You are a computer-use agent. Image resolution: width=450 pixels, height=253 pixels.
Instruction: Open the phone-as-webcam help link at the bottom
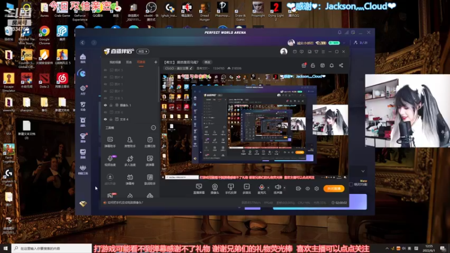click(x=125, y=202)
